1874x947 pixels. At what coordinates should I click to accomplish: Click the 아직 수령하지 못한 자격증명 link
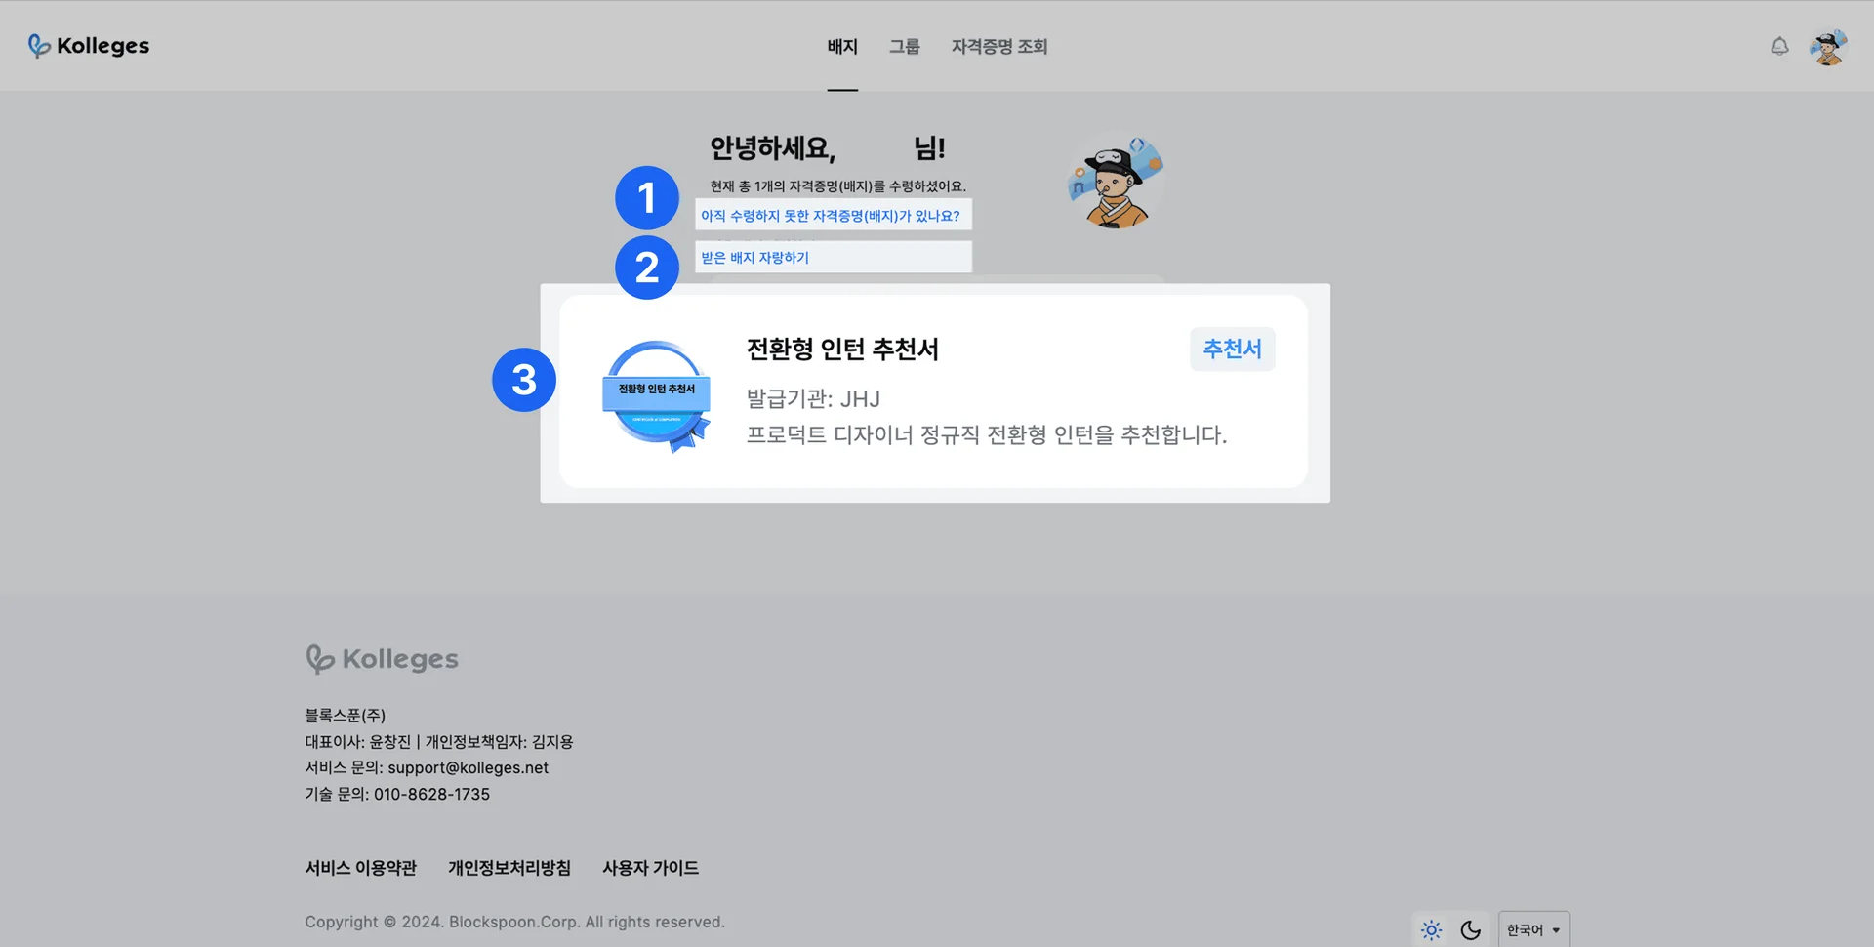tap(831, 216)
